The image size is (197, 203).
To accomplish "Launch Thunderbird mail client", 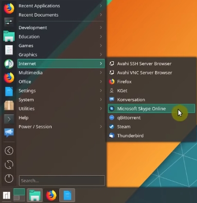I will pyautogui.click(x=151, y=136).
